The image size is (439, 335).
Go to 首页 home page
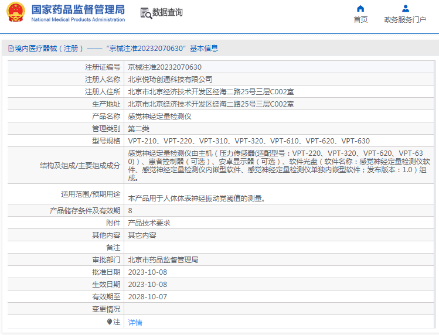(360, 19)
